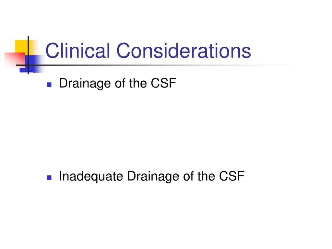Image resolution: width=332 pixels, height=249 pixels.
Task: Click "CSF" in the second bullet line
Action: click(x=231, y=176)
